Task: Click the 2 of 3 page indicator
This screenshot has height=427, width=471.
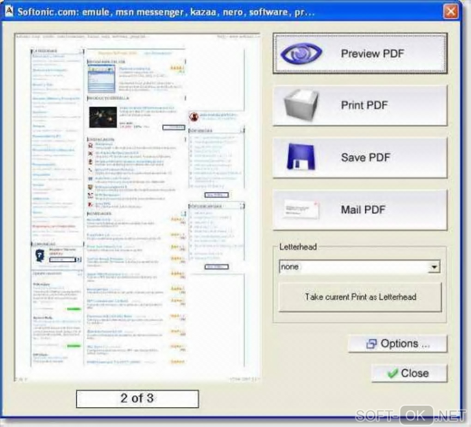Action: point(137,399)
